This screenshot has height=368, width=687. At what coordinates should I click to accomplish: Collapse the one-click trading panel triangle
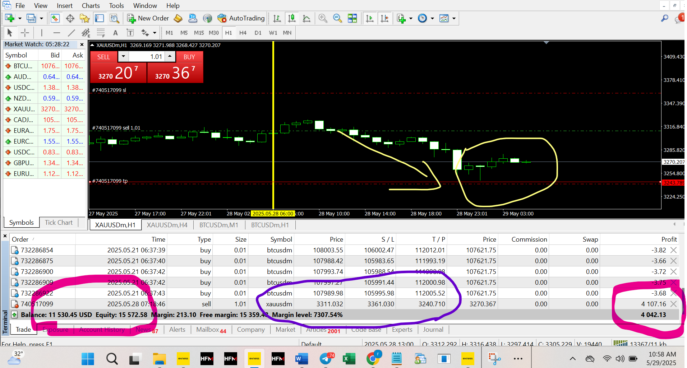click(92, 45)
